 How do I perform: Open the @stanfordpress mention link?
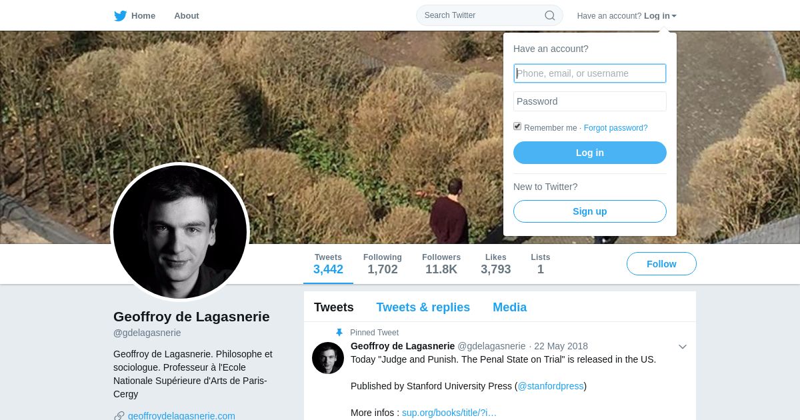(550, 386)
